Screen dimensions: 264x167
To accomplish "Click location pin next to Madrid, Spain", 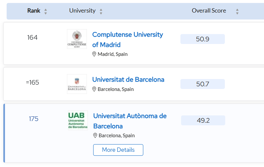I will click(94, 54).
